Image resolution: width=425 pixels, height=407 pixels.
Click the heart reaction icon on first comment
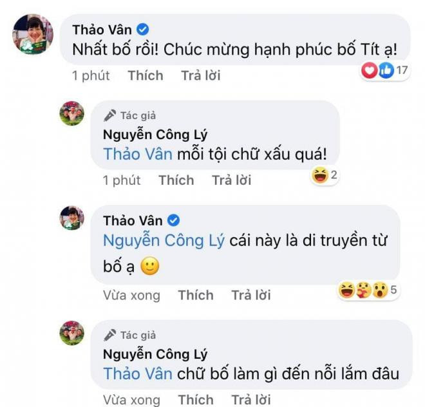369,70
